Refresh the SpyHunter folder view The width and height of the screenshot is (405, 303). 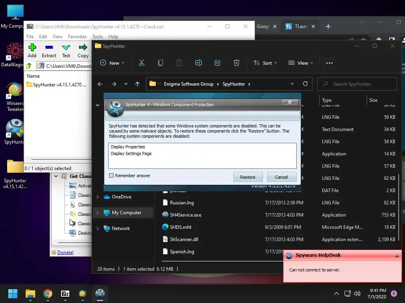click(305, 84)
